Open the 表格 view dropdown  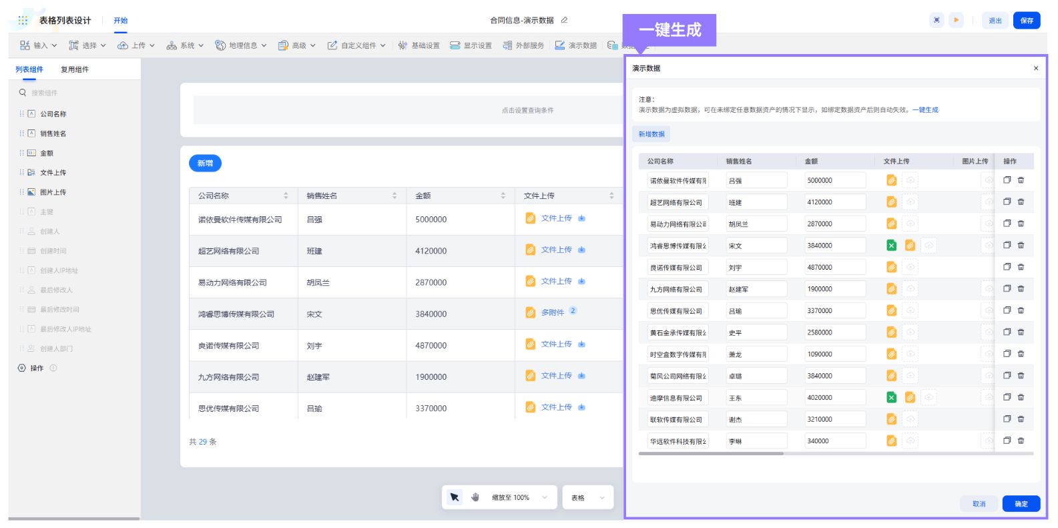click(588, 497)
